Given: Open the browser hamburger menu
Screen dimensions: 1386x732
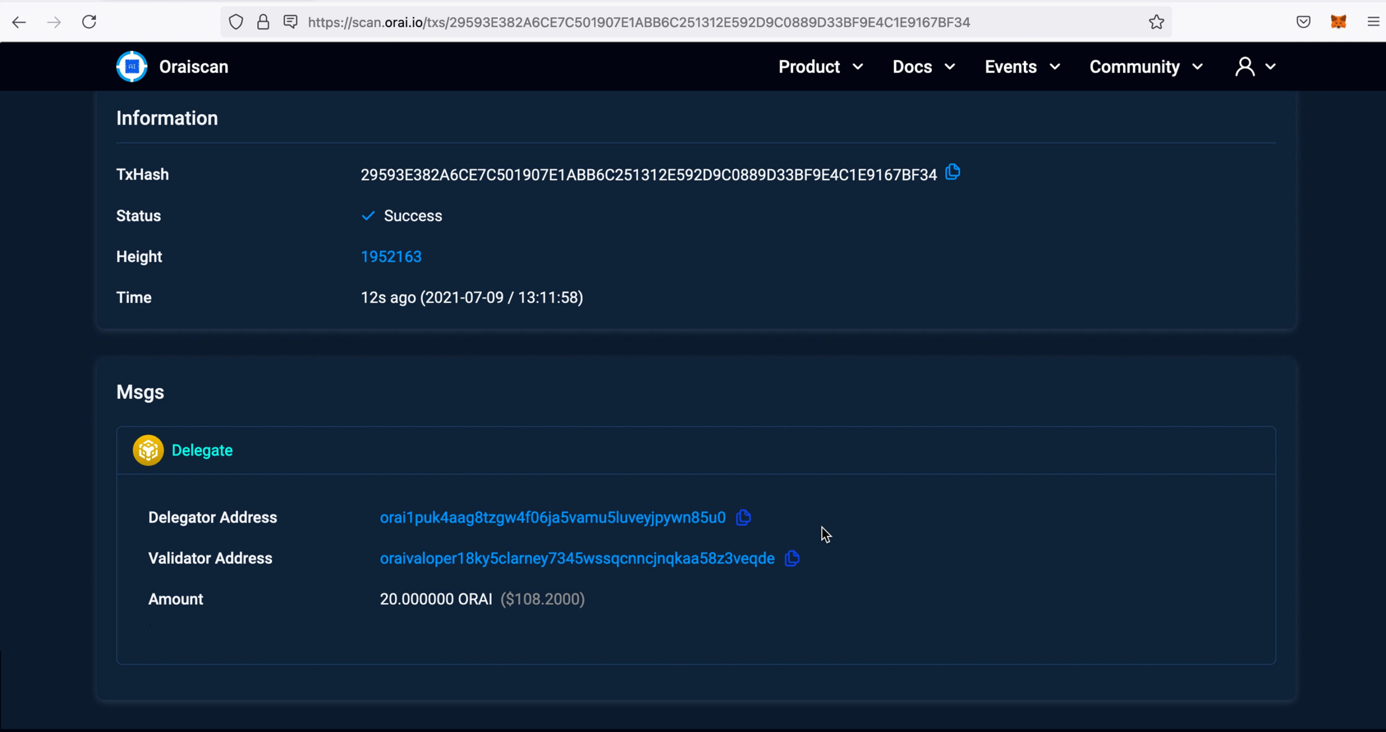Looking at the screenshot, I should coord(1373,22).
